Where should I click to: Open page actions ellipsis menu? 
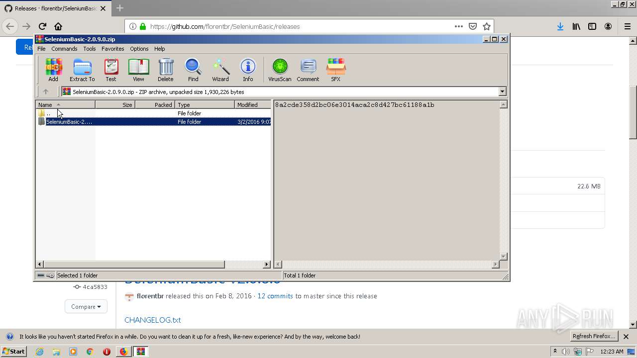[x=459, y=26]
